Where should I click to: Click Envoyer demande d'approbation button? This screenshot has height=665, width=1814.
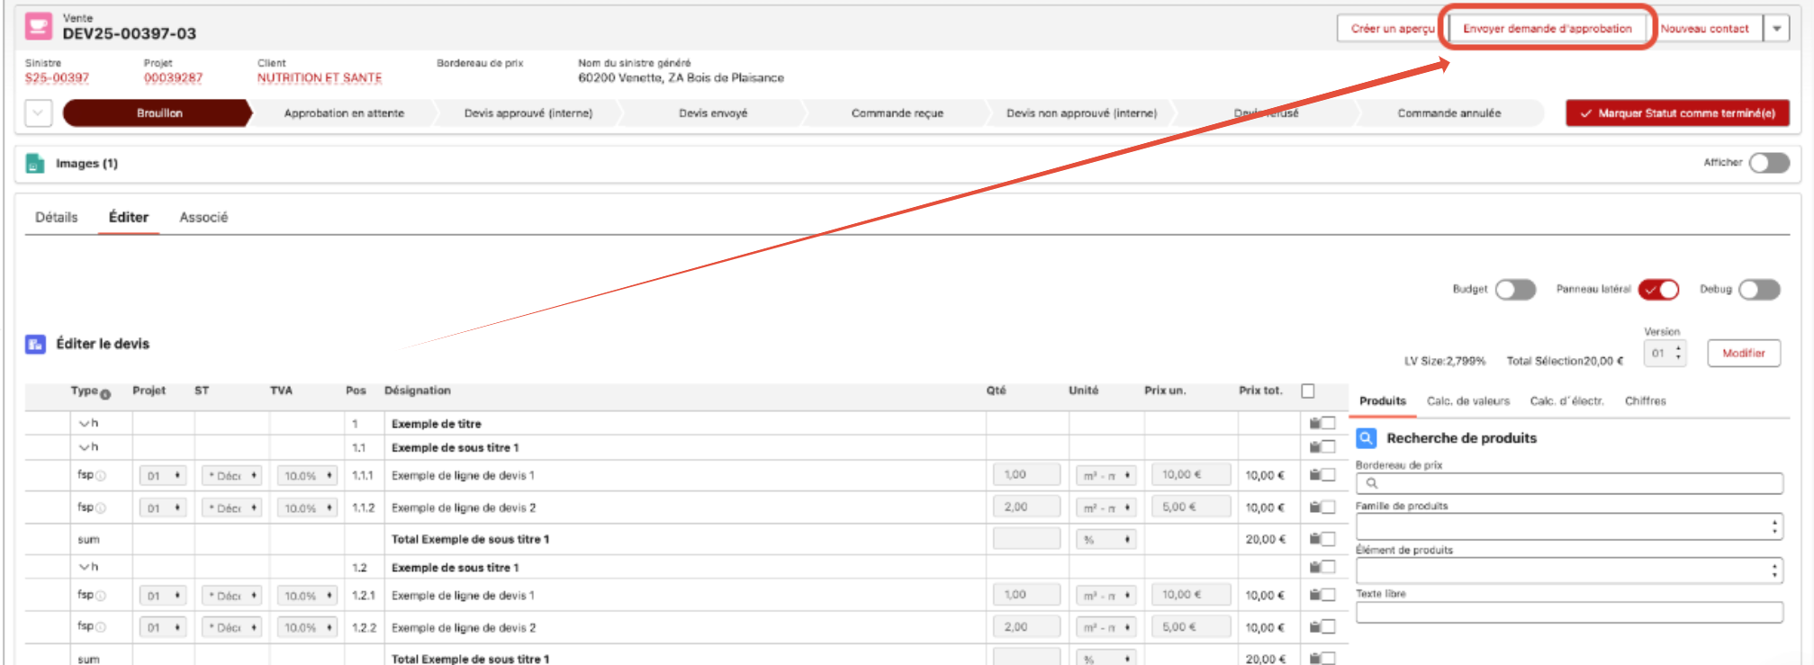[x=1548, y=29]
